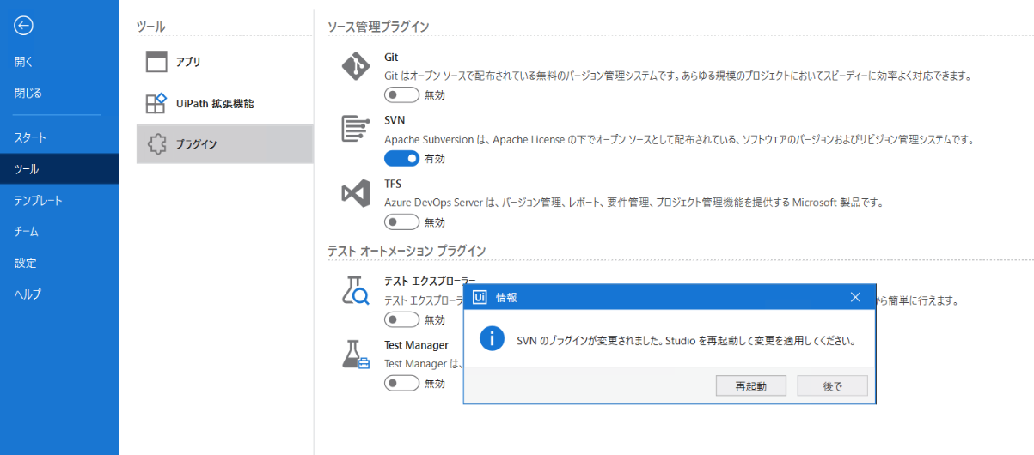Screen dimensions: 1034x455
Task: Enable the Test Manager toggle
Action: click(x=401, y=383)
